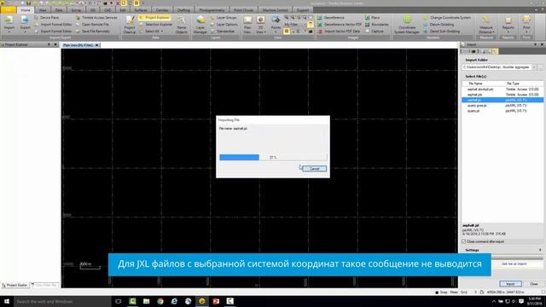
Task: Click the Import button in Import pane
Action: pos(510,284)
